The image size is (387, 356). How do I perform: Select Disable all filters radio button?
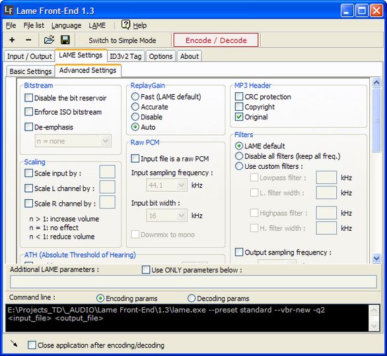pyautogui.click(x=239, y=156)
